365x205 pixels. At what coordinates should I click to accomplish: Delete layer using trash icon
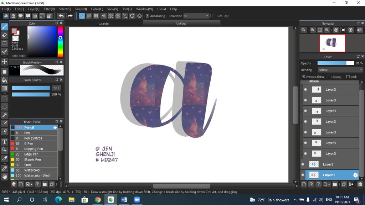click(360, 184)
